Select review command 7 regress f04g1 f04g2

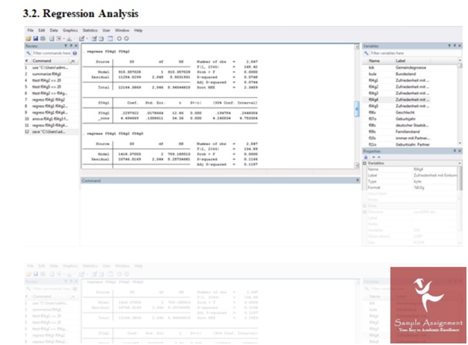[x=52, y=100]
